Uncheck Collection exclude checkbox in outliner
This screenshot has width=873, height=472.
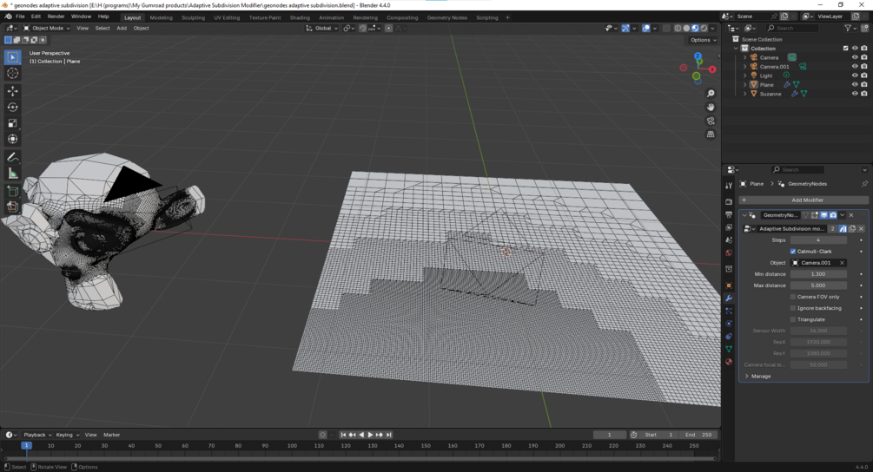tap(846, 49)
